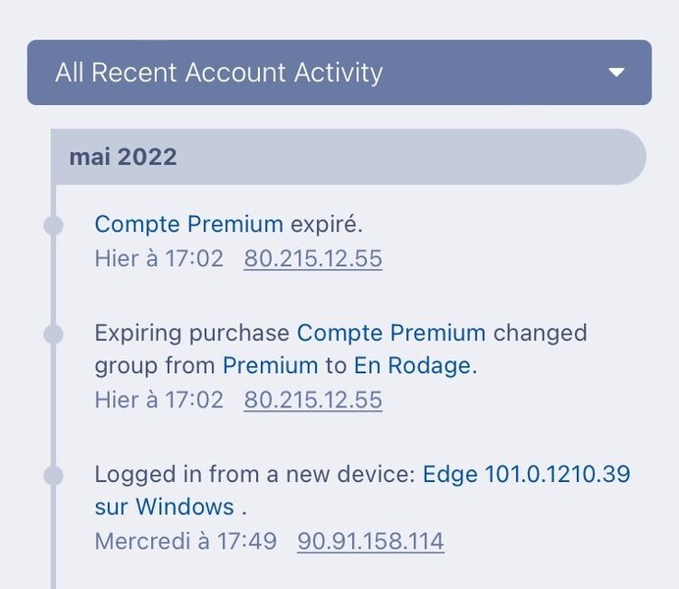The width and height of the screenshot is (679, 589).
Task: Collapse the mai 2022 section header
Action: pyautogui.click(x=348, y=157)
